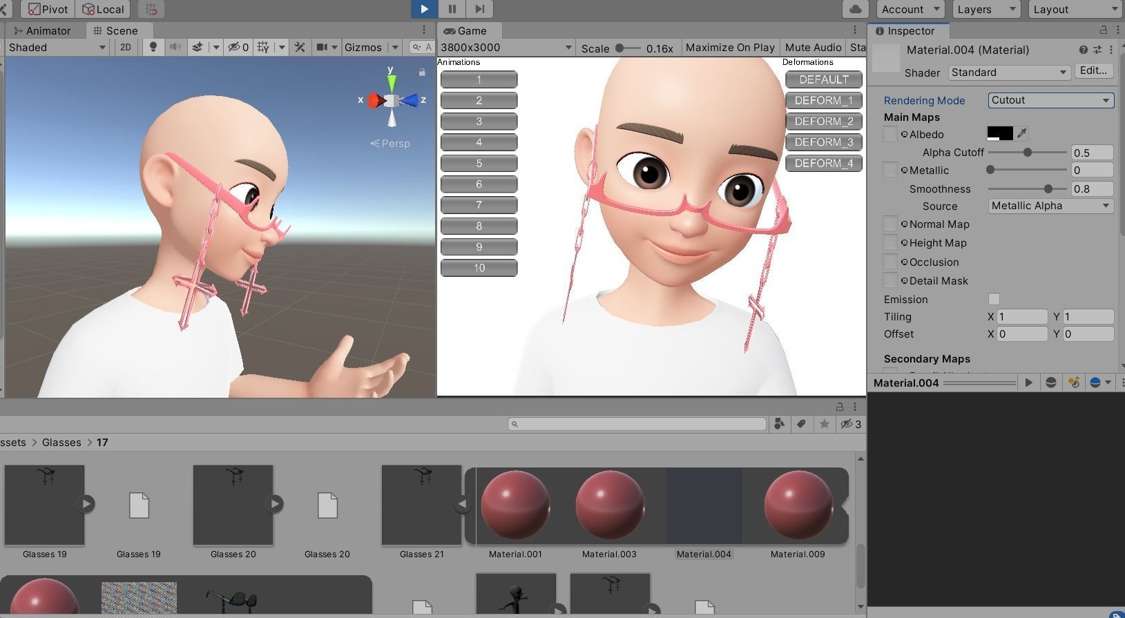The height and width of the screenshot is (618, 1125).
Task: Open the Layers dropdown
Action: coord(986,9)
